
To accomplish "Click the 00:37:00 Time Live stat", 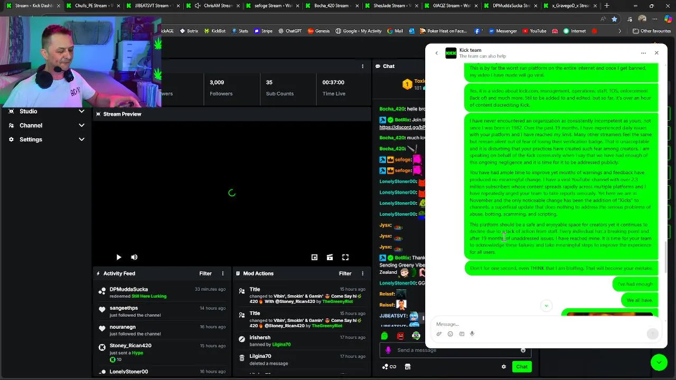I will 334,88.
